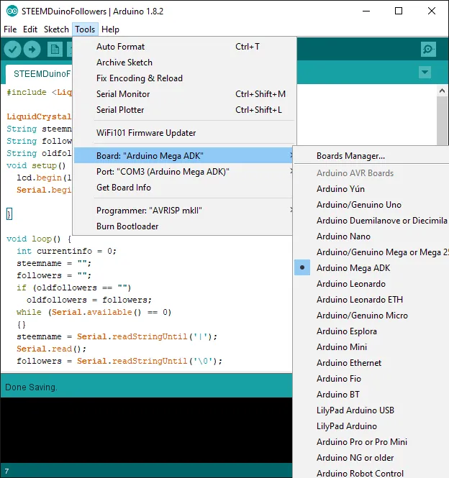449x478 pixels.
Task: Select Arduino Leonardo ETH board
Action: click(x=371, y=300)
